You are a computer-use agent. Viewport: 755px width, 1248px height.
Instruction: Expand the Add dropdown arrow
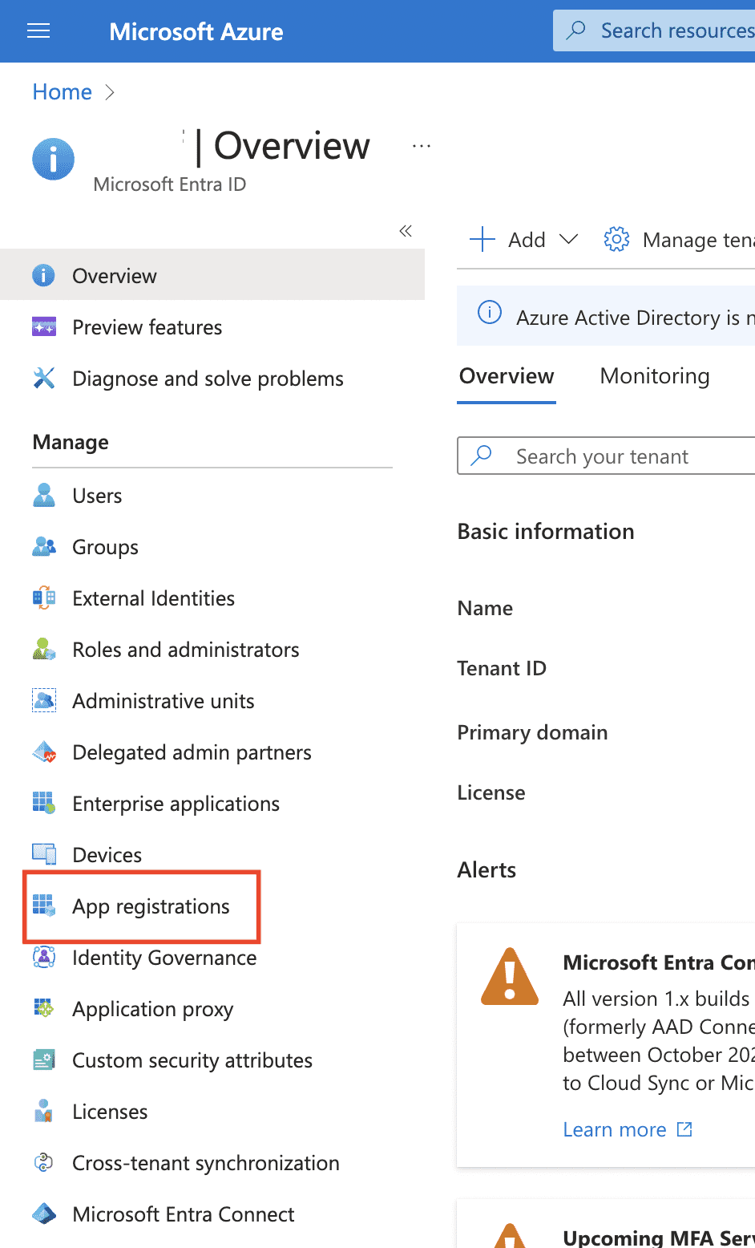[x=568, y=239]
